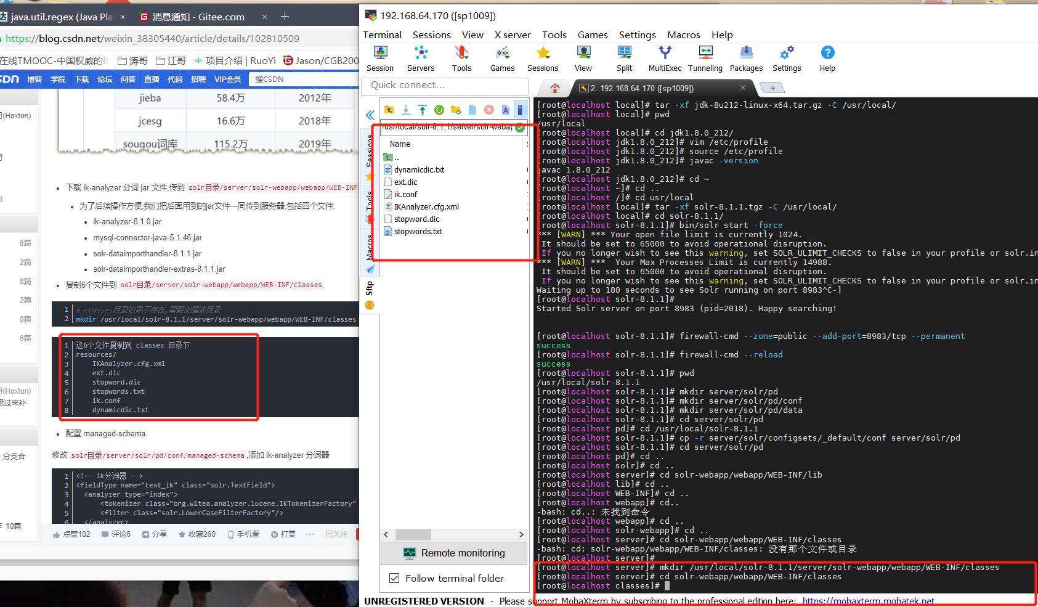The image size is (1038, 607).
Task: Click the Sessions star toolbar icon
Action: pyautogui.click(x=543, y=59)
